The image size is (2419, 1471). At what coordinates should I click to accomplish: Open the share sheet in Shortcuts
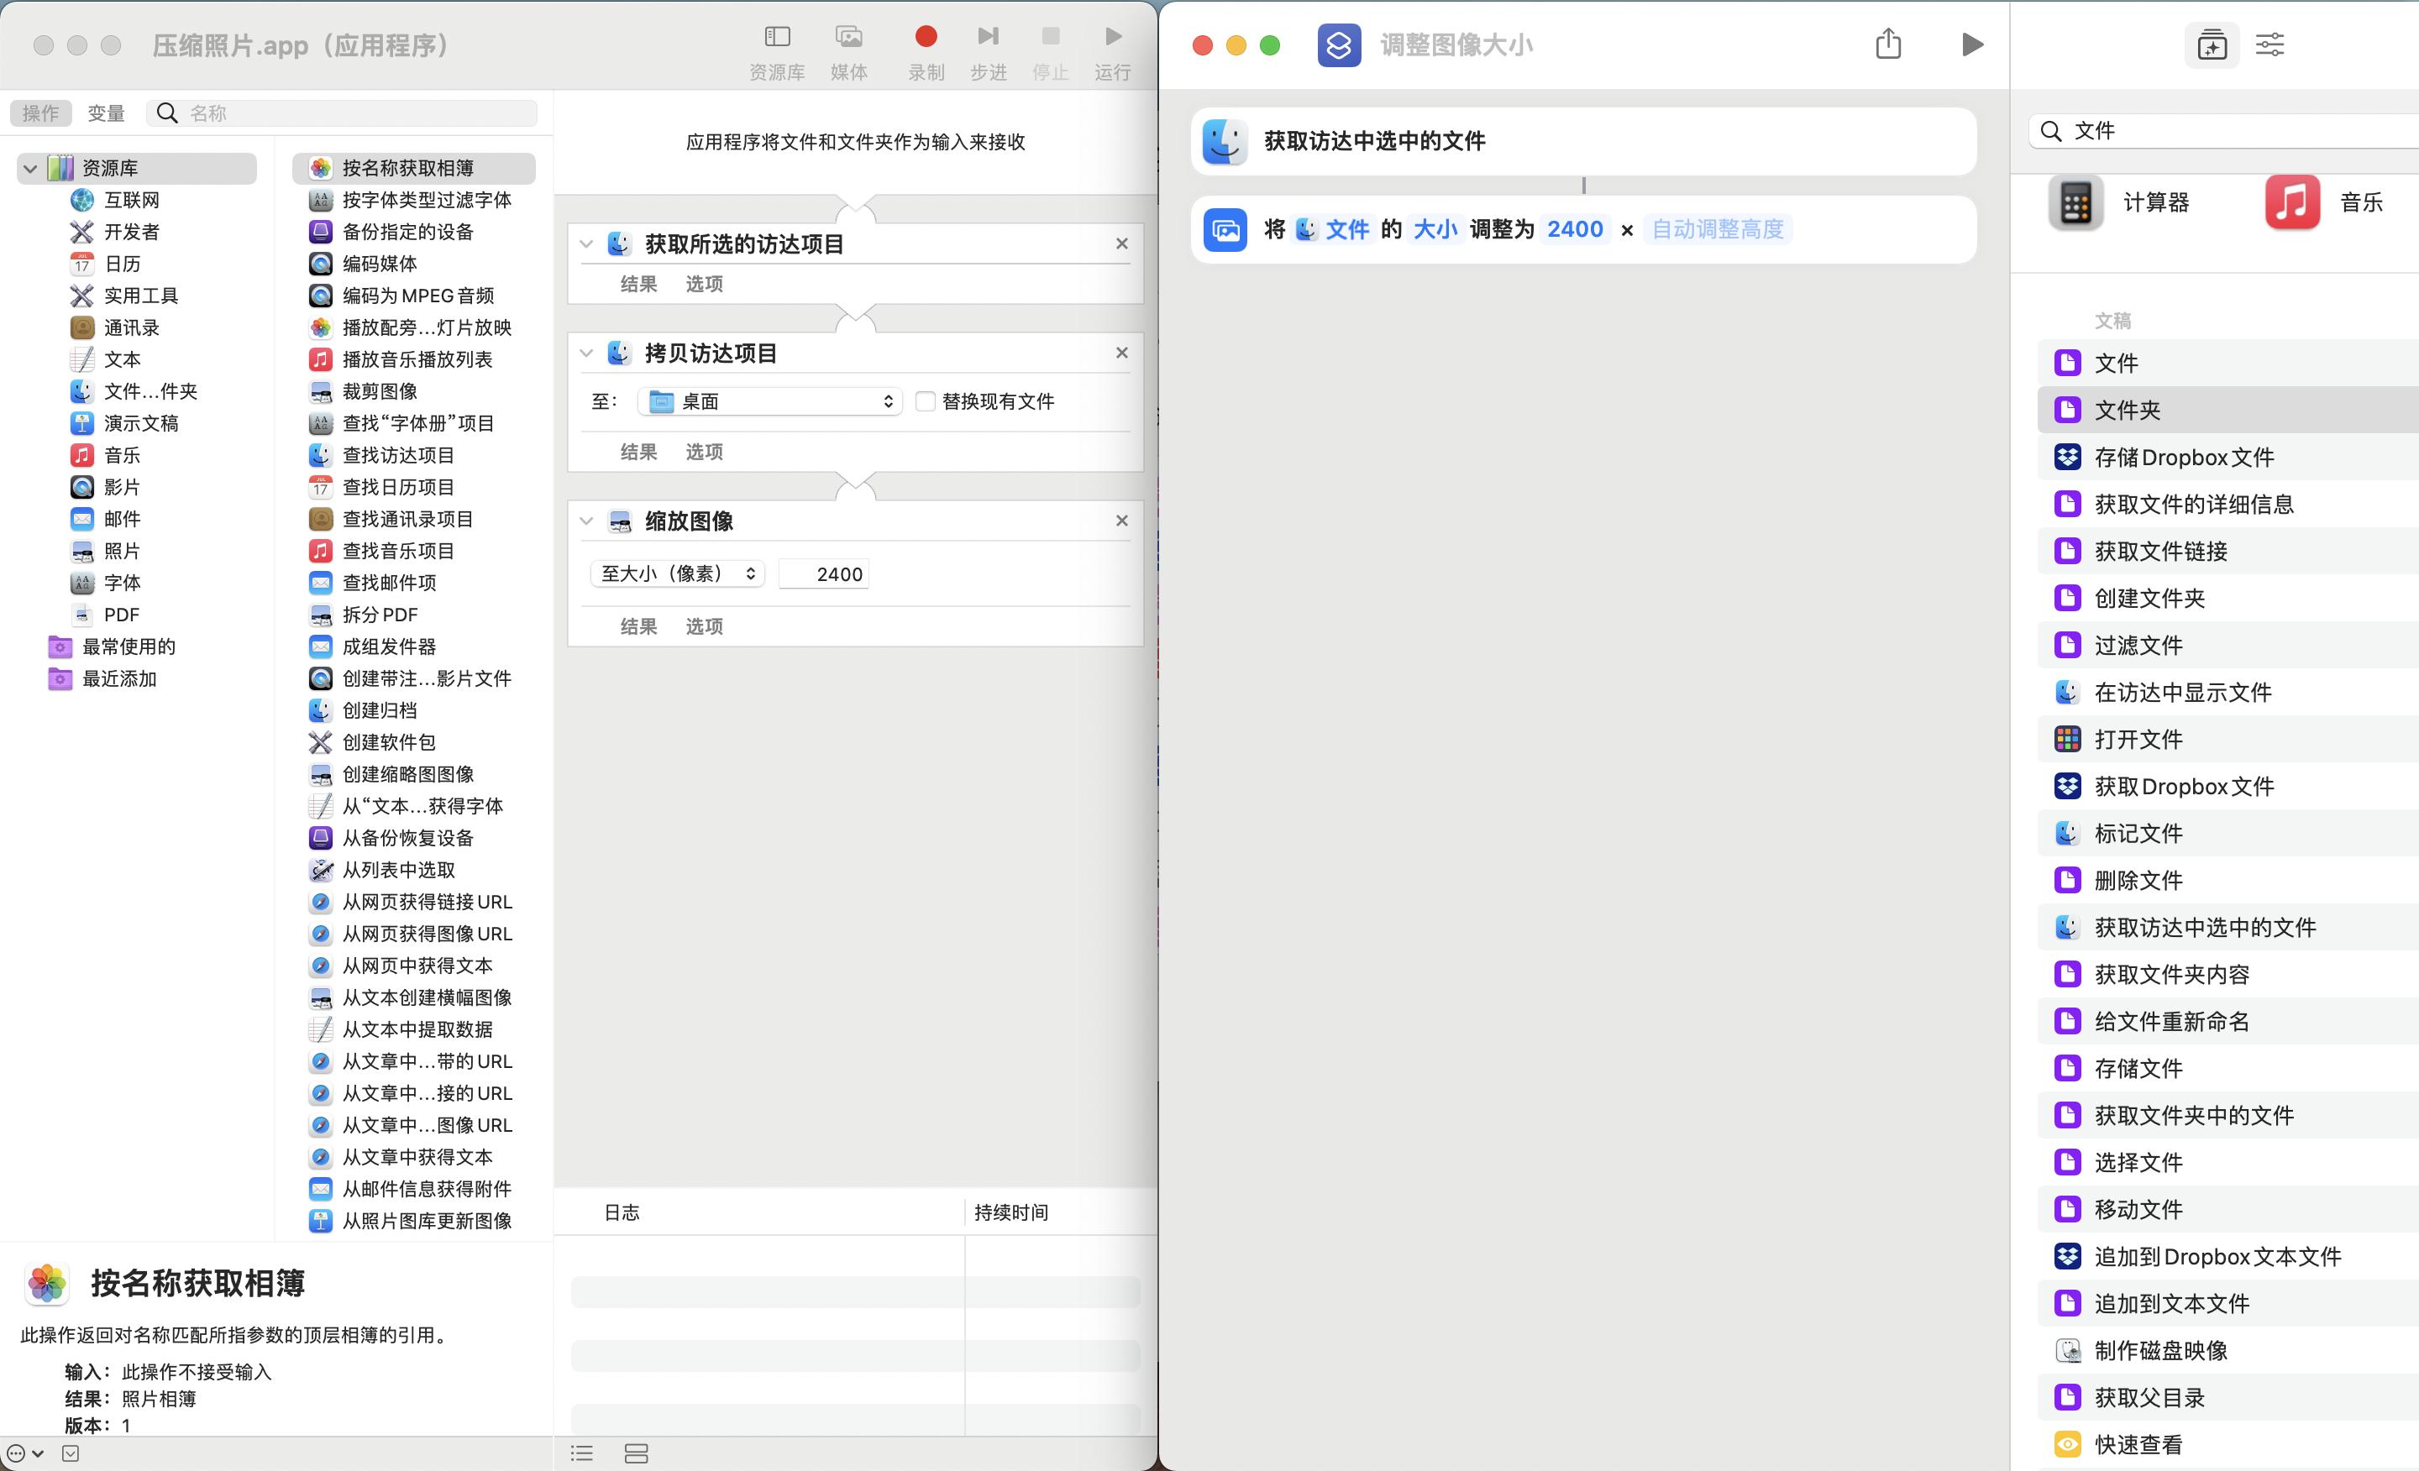click(x=1888, y=44)
